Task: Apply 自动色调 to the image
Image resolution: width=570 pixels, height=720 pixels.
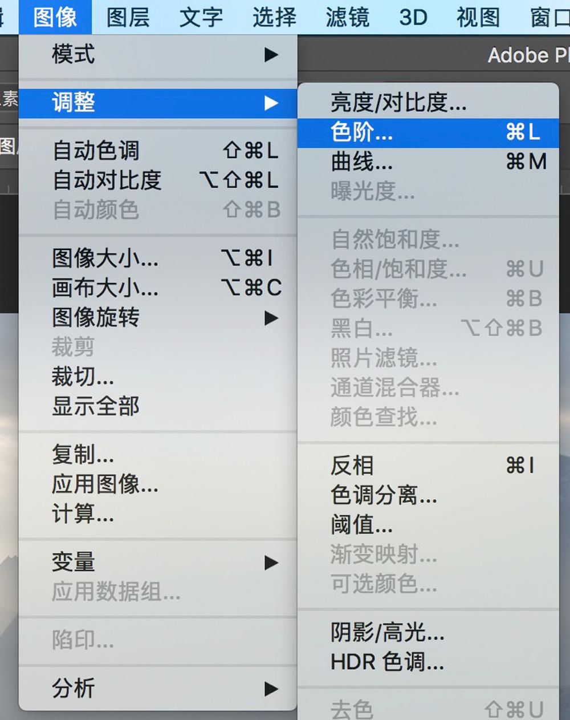Action: (158, 151)
